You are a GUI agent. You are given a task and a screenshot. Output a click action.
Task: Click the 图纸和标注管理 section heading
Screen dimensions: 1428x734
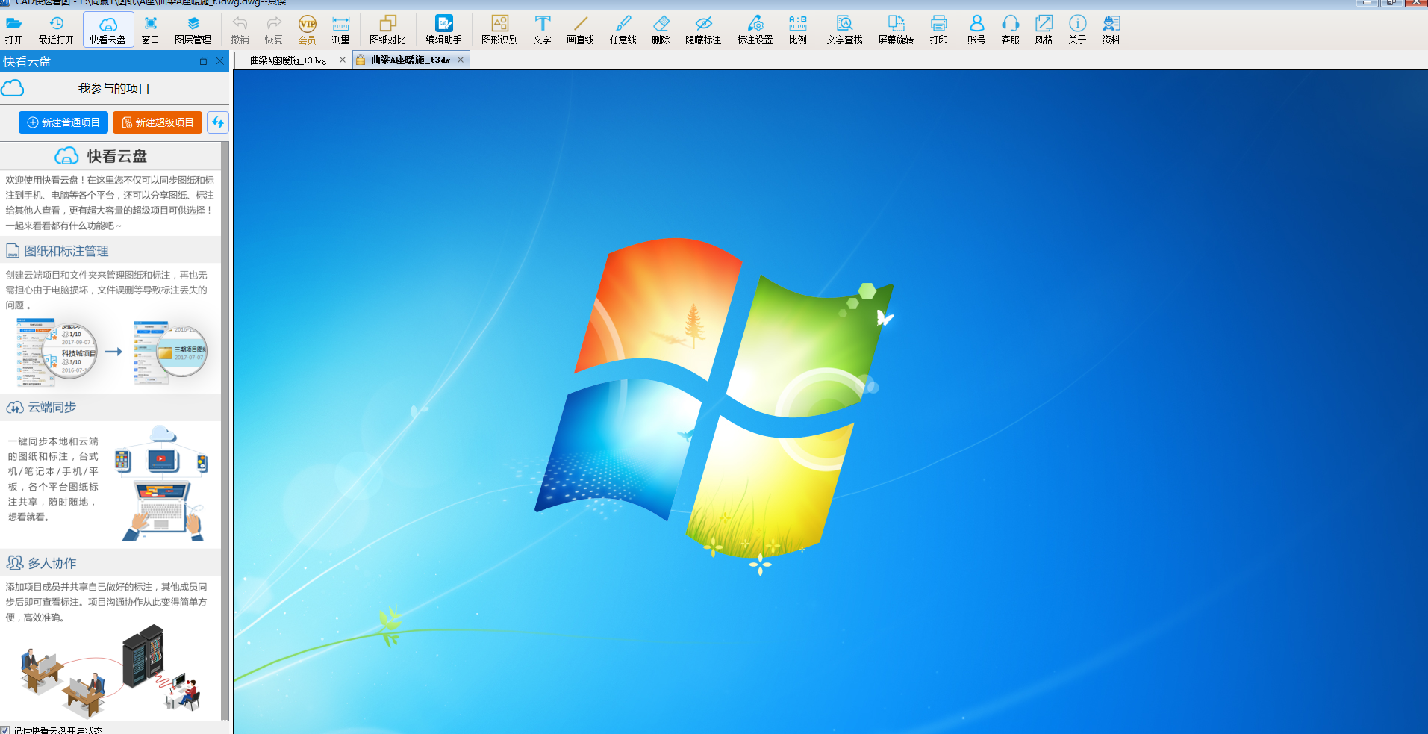point(66,251)
